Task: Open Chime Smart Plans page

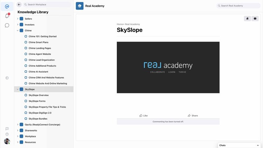Action: point(39,42)
